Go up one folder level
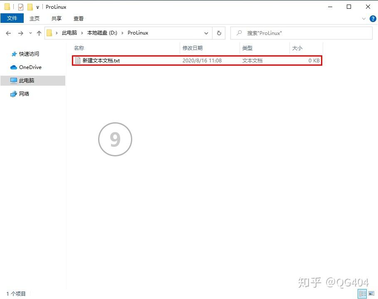378x299 pixels. (x=39, y=33)
